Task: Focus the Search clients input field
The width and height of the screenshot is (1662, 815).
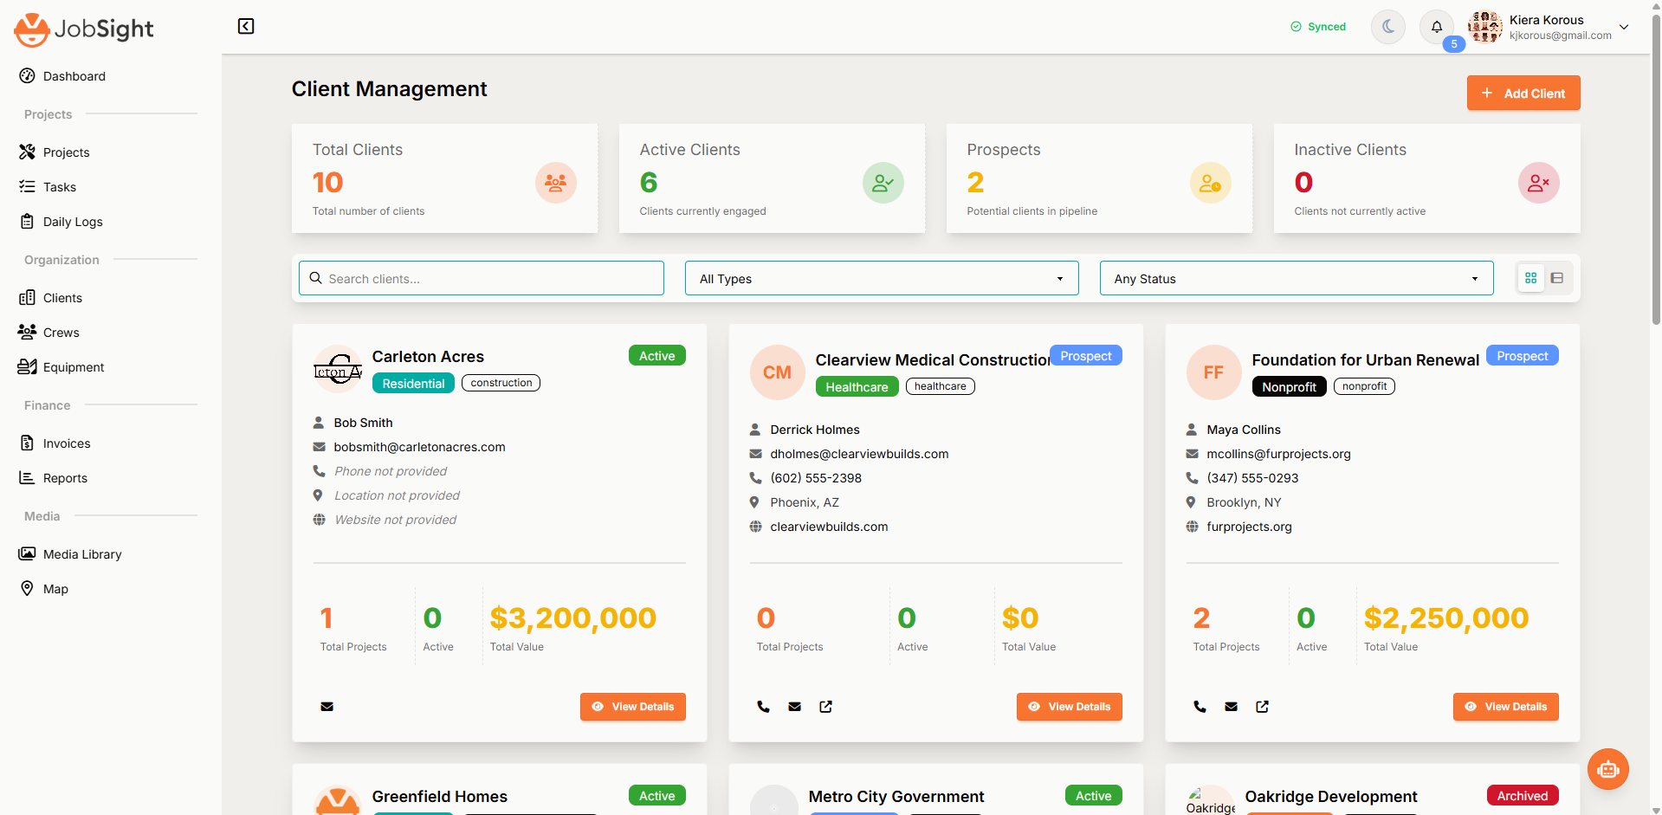Action: [x=482, y=278]
